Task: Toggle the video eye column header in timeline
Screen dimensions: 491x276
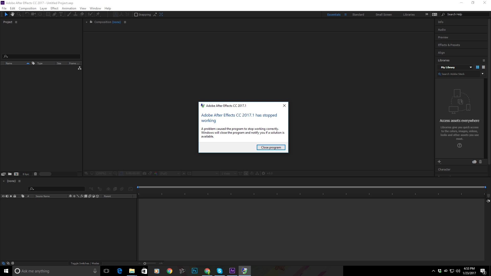Action: [3, 196]
